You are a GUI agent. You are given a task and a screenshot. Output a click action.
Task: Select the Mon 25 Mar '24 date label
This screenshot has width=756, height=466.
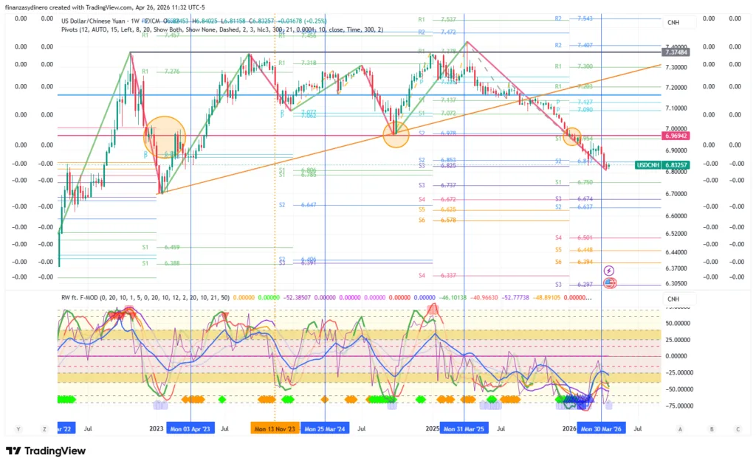coord(324,428)
